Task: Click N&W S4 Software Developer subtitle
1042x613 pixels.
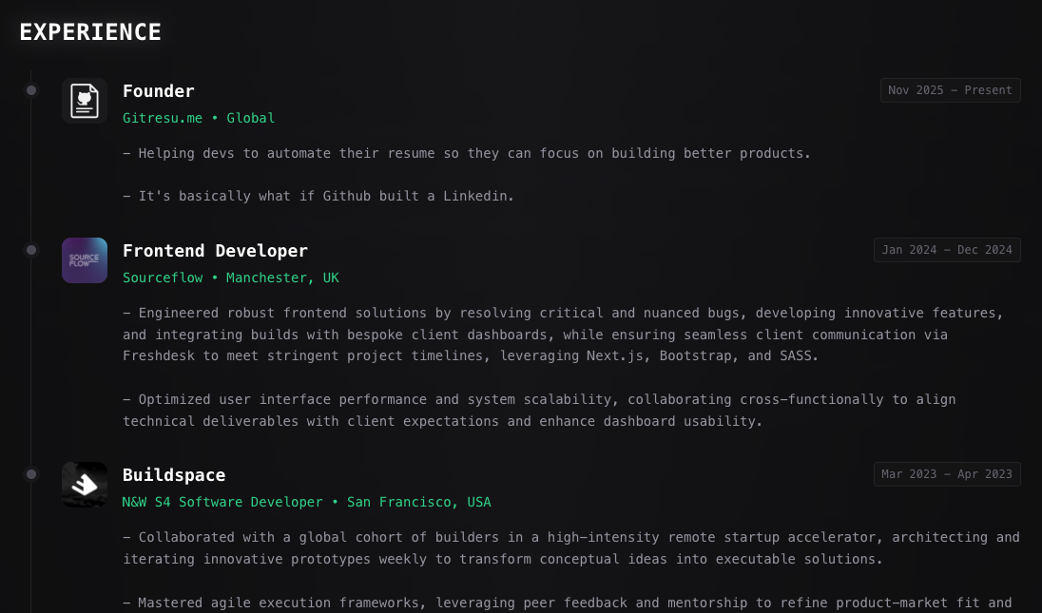Action: coord(222,502)
